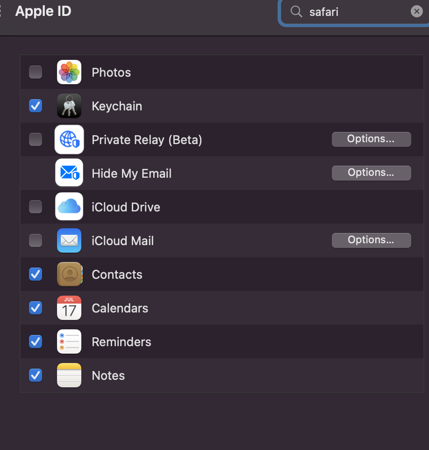429x450 pixels.
Task: Uncheck the Reminders checkbox
Action: pyautogui.click(x=36, y=341)
